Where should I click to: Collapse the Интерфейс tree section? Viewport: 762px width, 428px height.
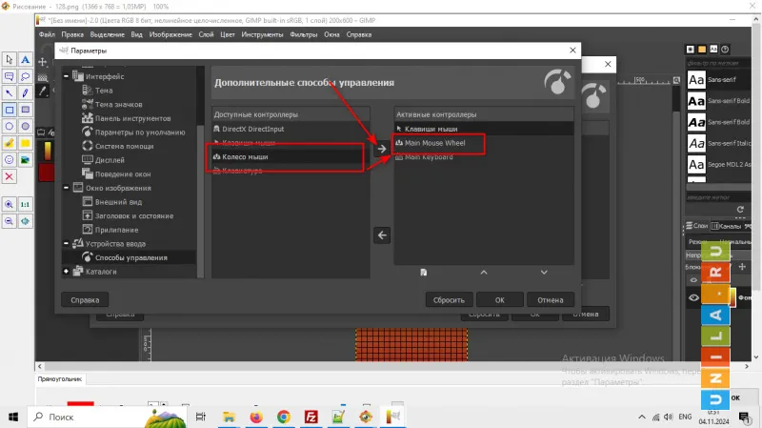point(67,76)
